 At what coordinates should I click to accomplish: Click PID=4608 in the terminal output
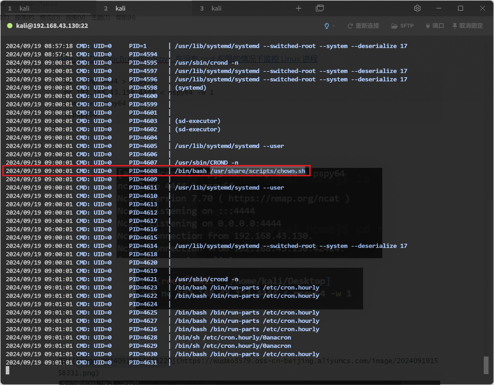pos(143,171)
